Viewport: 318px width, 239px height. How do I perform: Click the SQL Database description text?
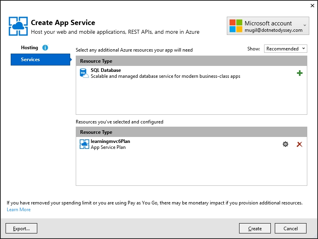(x=165, y=76)
